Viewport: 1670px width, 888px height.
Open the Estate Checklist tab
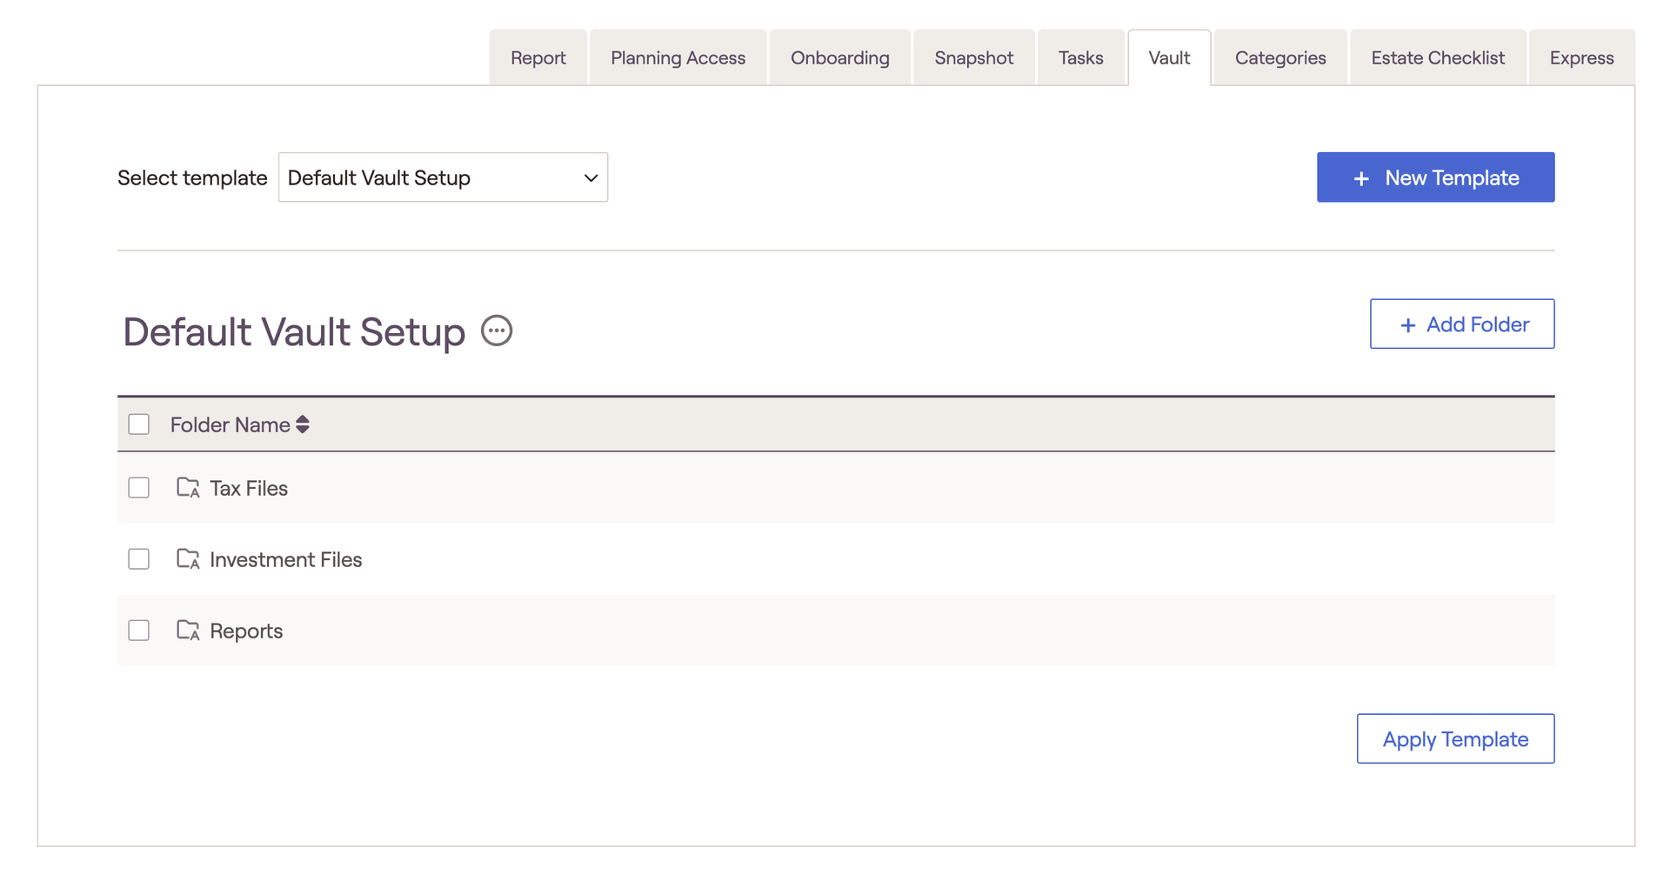(x=1437, y=58)
